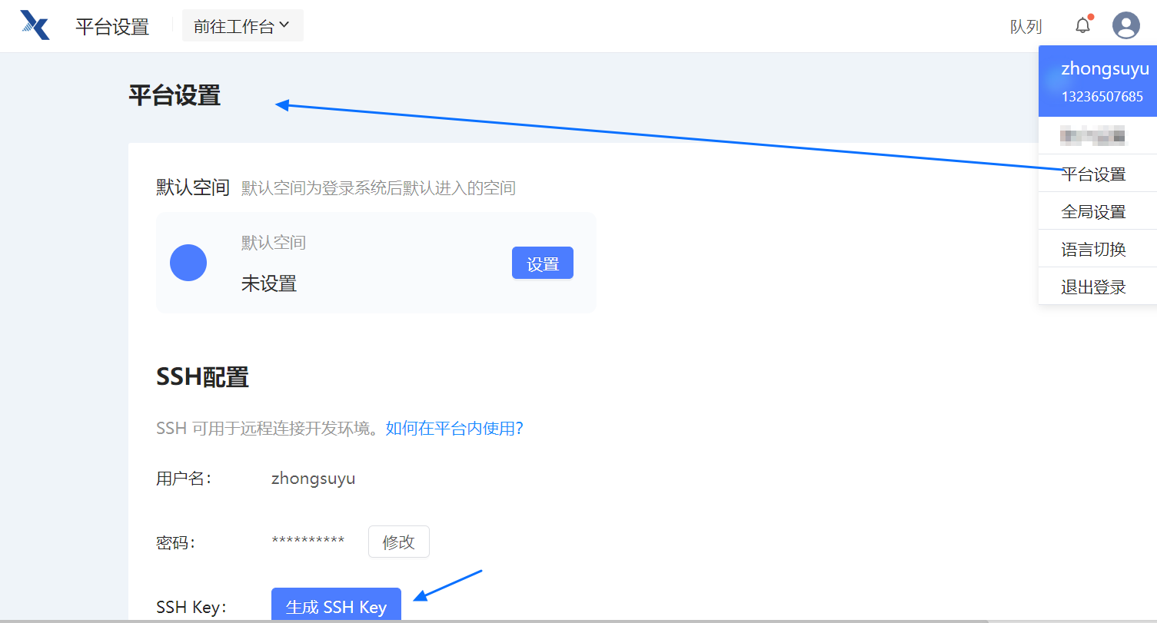The height and width of the screenshot is (623, 1157).
Task: Open the 如何在平台内使用? help link
Action: pos(454,429)
